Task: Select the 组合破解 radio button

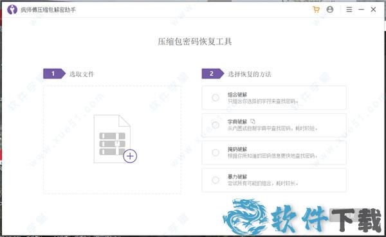Action: point(216,98)
